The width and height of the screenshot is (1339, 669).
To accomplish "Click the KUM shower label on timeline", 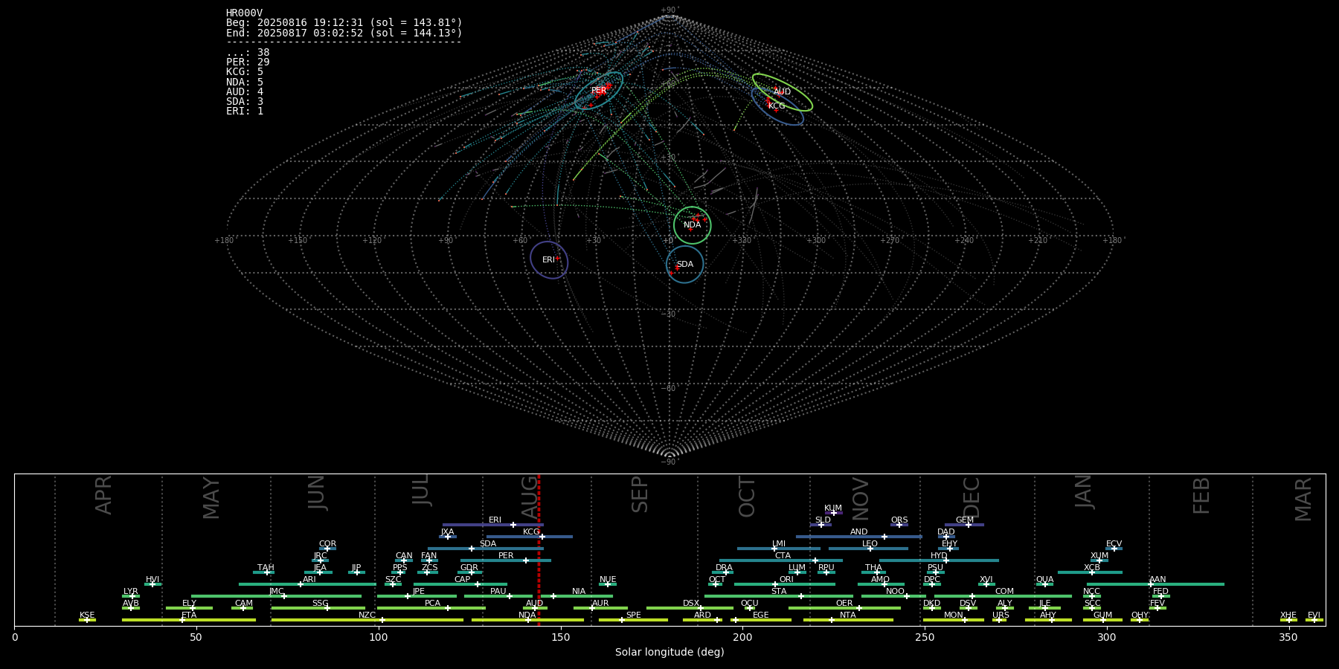I will (833, 508).
